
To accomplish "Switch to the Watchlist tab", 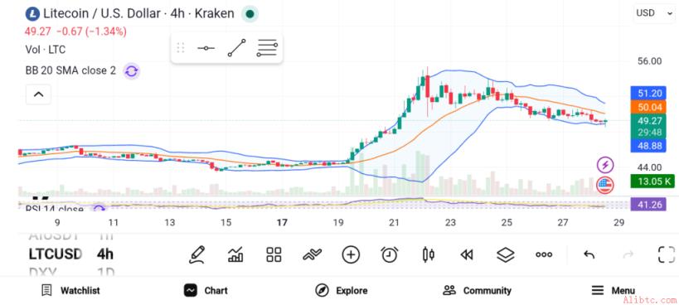I will [70, 290].
